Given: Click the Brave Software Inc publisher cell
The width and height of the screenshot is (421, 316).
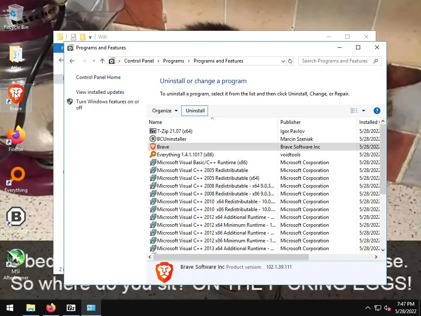Looking at the screenshot, I should click(300, 147).
